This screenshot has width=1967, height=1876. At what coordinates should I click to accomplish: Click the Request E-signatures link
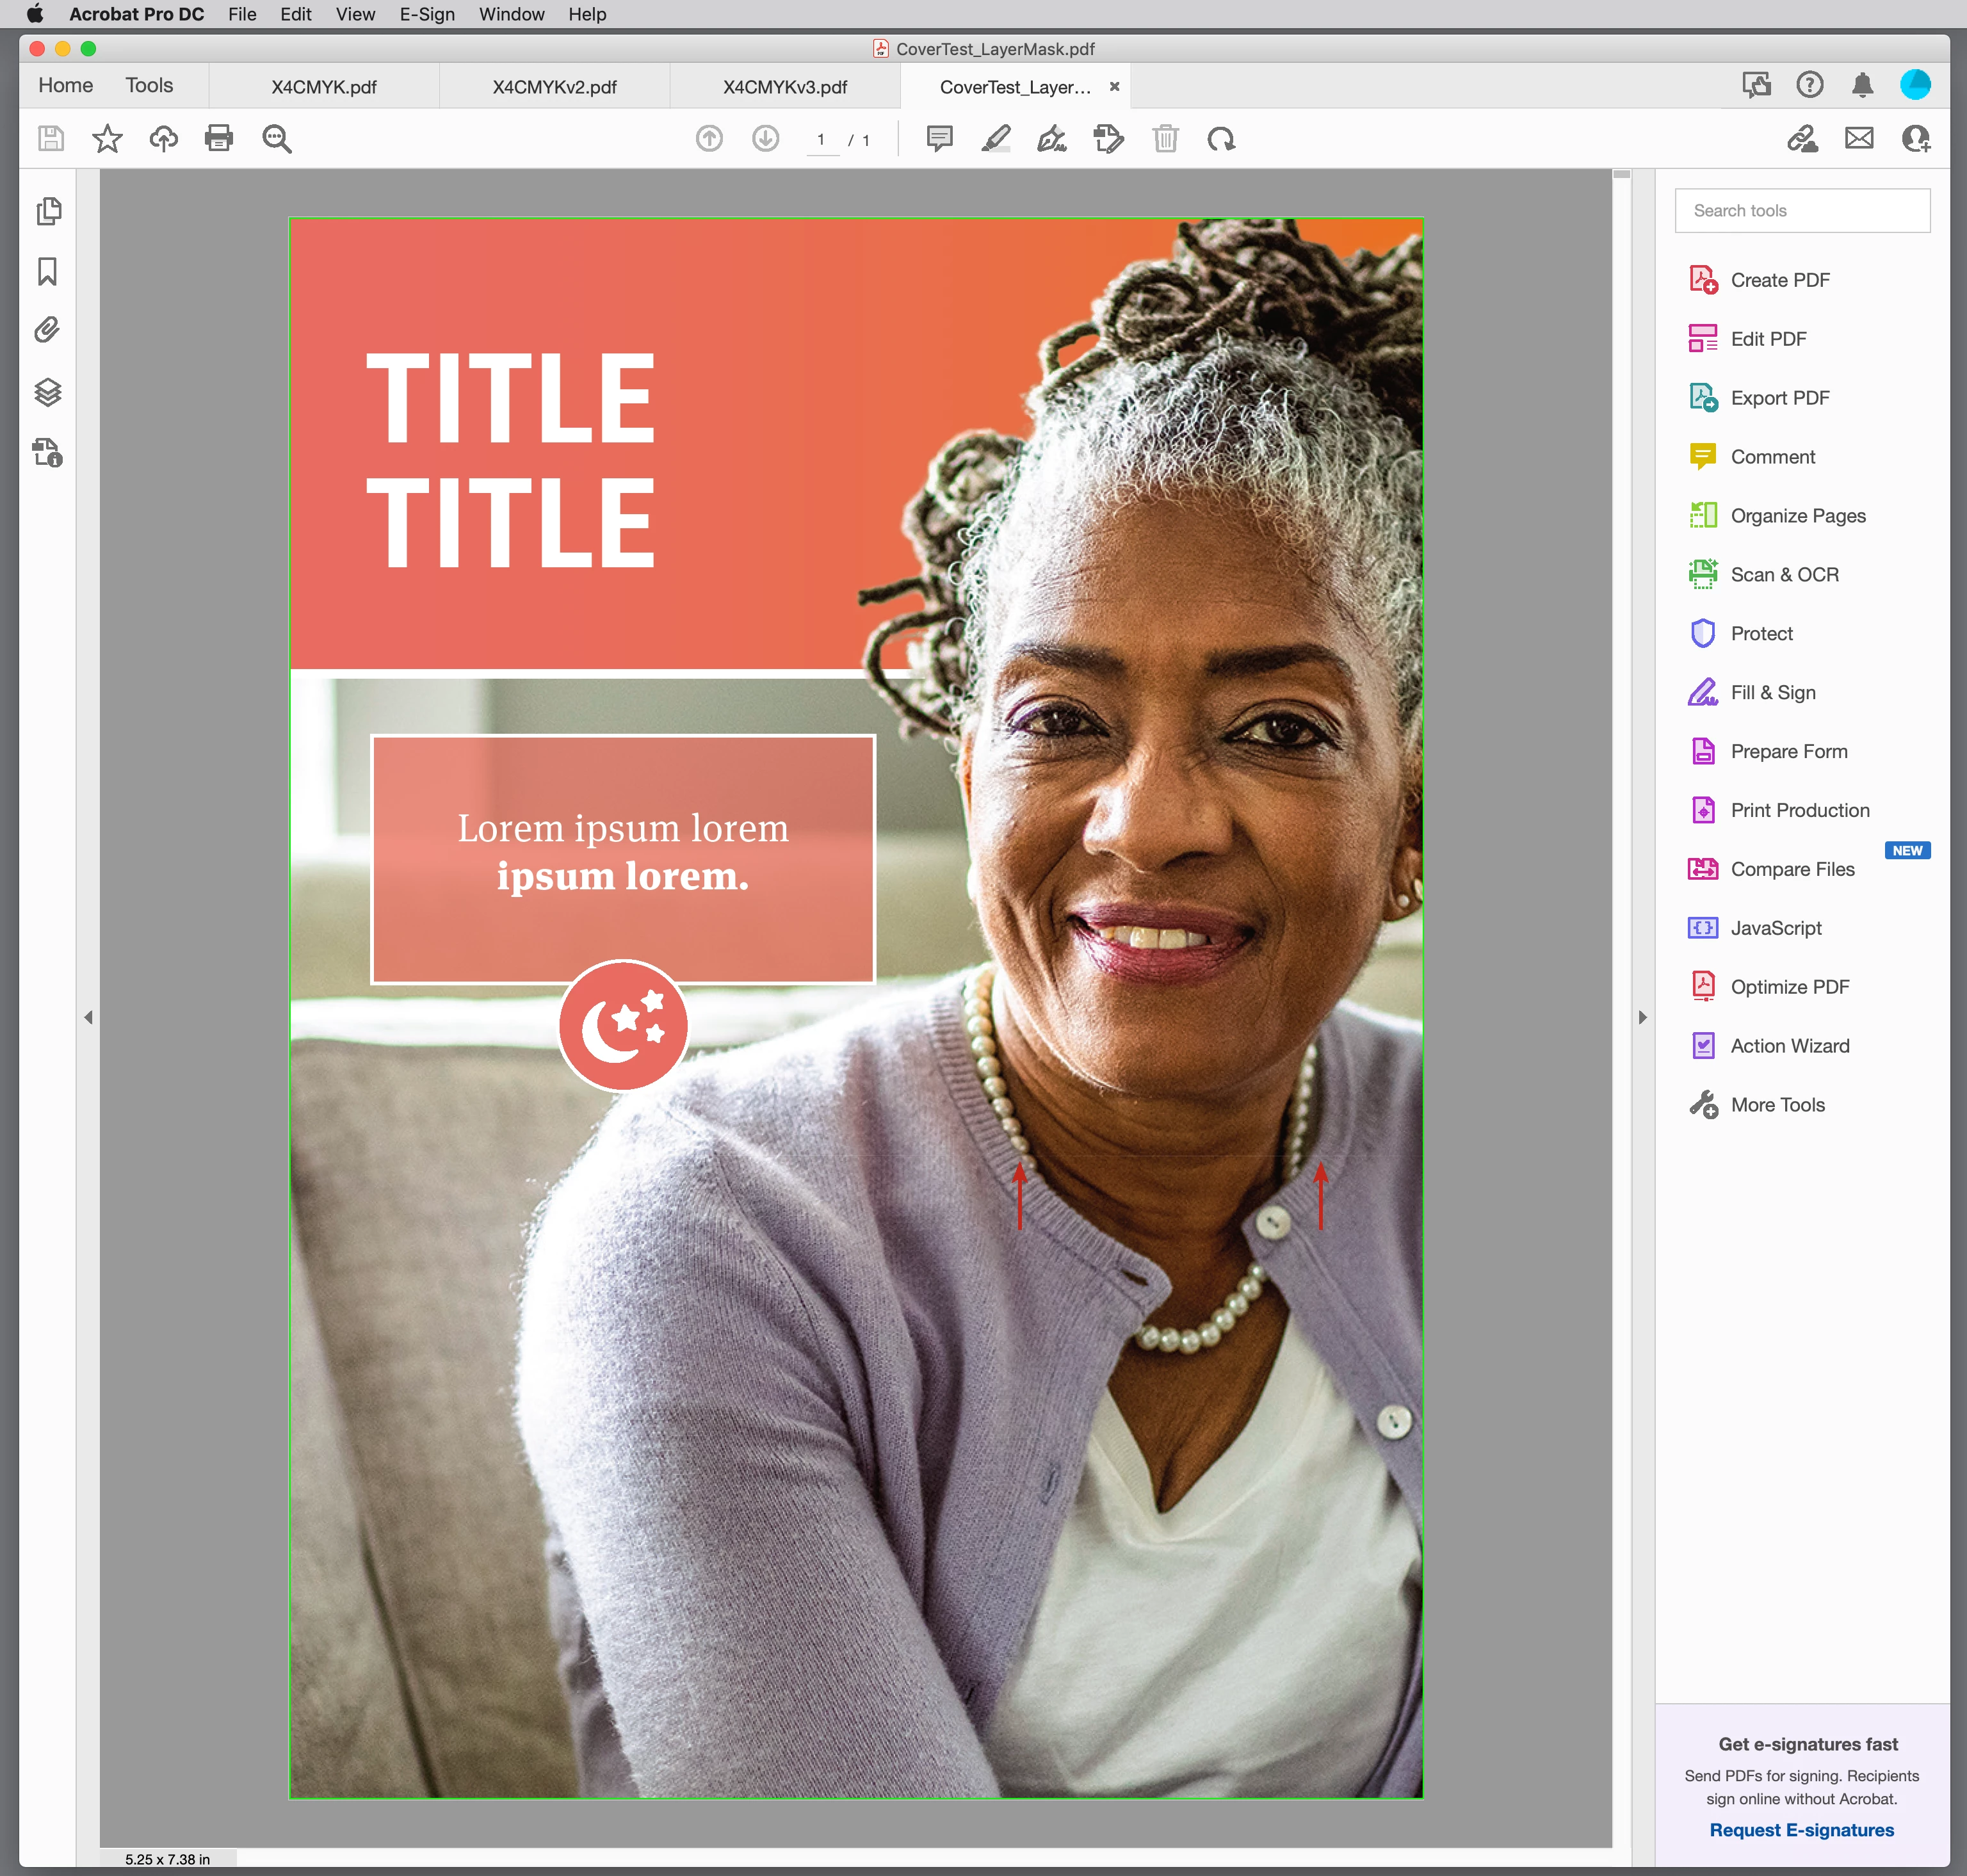(x=1801, y=1829)
